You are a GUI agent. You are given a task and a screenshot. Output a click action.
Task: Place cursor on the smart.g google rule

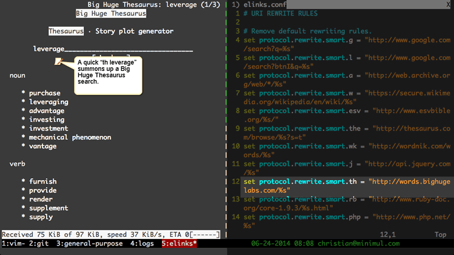point(347,44)
